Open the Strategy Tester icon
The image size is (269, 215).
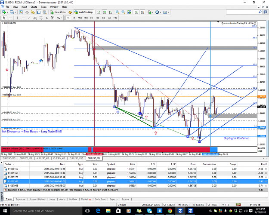point(45,12)
